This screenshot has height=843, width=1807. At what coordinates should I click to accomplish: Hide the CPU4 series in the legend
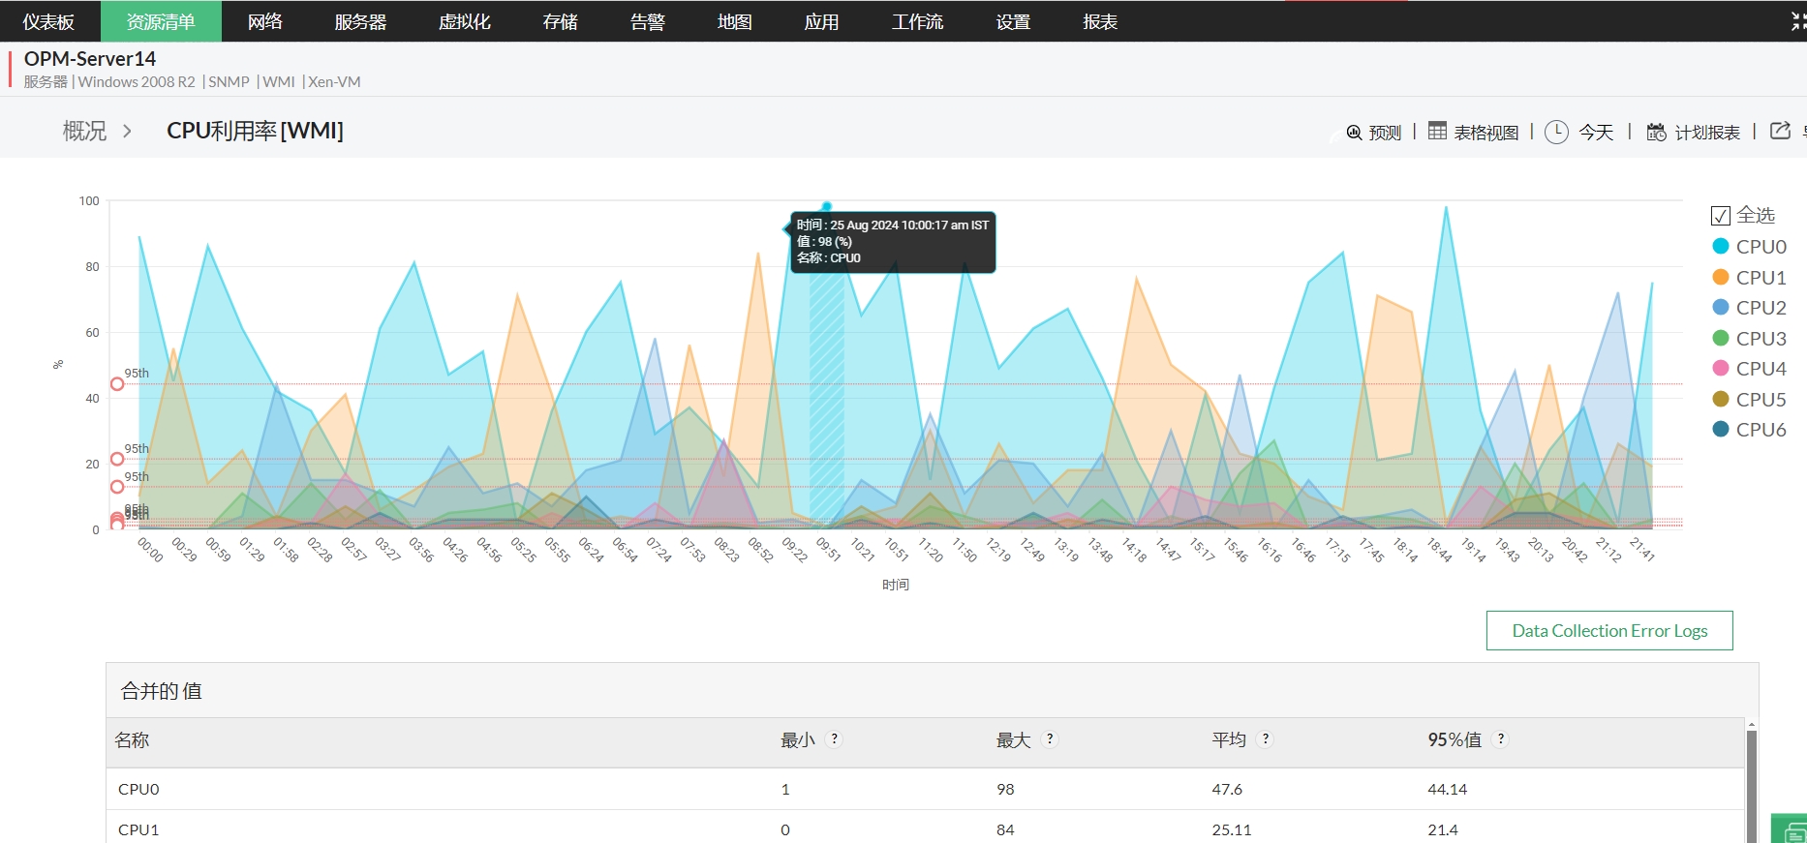pos(1760,369)
